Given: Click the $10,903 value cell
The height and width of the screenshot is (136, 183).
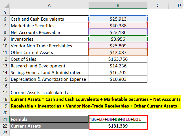Looking at the screenshot, I should [x=118, y=79].
